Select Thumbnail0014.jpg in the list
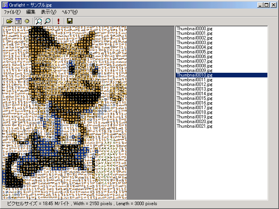Screen dimensions: 279x209 pos(222,94)
